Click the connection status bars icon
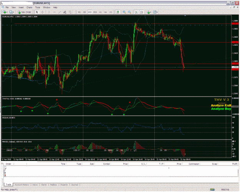This screenshot has height=192, width=240. (x=212, y=190)
